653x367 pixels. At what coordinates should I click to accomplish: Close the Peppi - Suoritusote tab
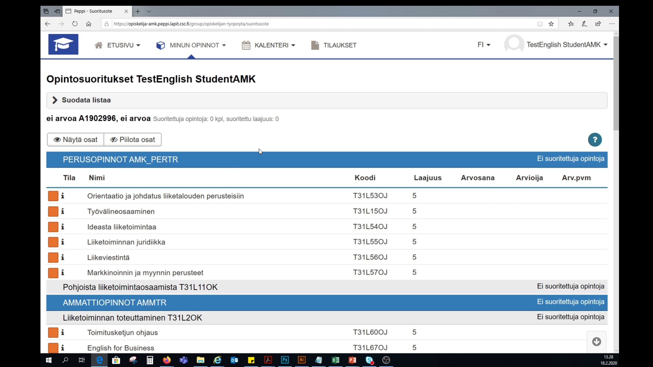pyautogui.click(x=126, y=11)
